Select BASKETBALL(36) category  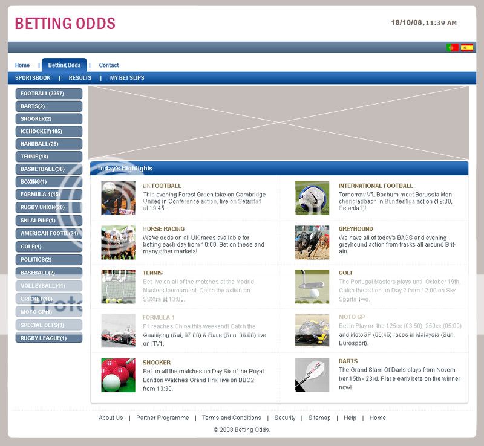(x=49, y=169)
